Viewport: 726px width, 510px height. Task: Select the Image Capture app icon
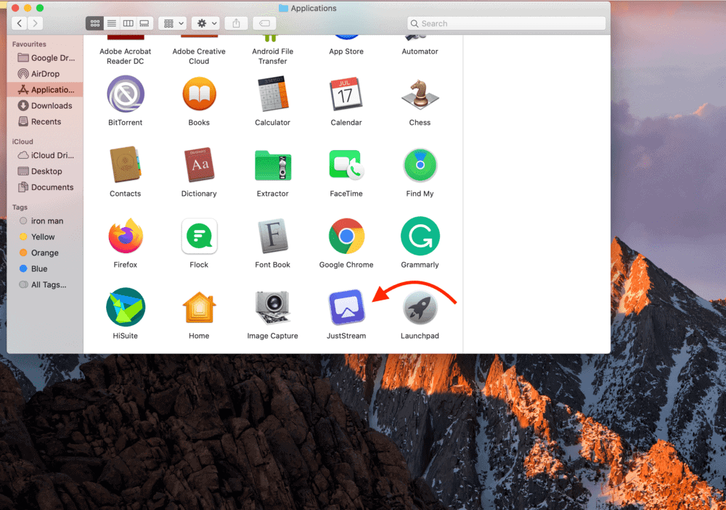click(273, 308)
